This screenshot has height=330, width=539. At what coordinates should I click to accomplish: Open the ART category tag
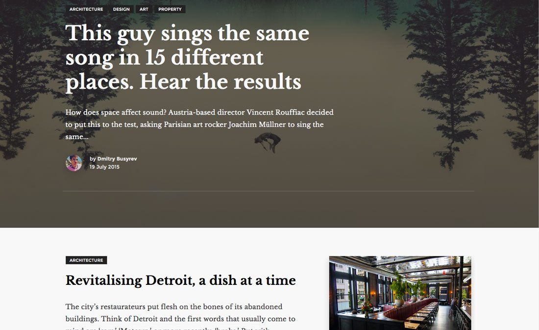point(144,9)
